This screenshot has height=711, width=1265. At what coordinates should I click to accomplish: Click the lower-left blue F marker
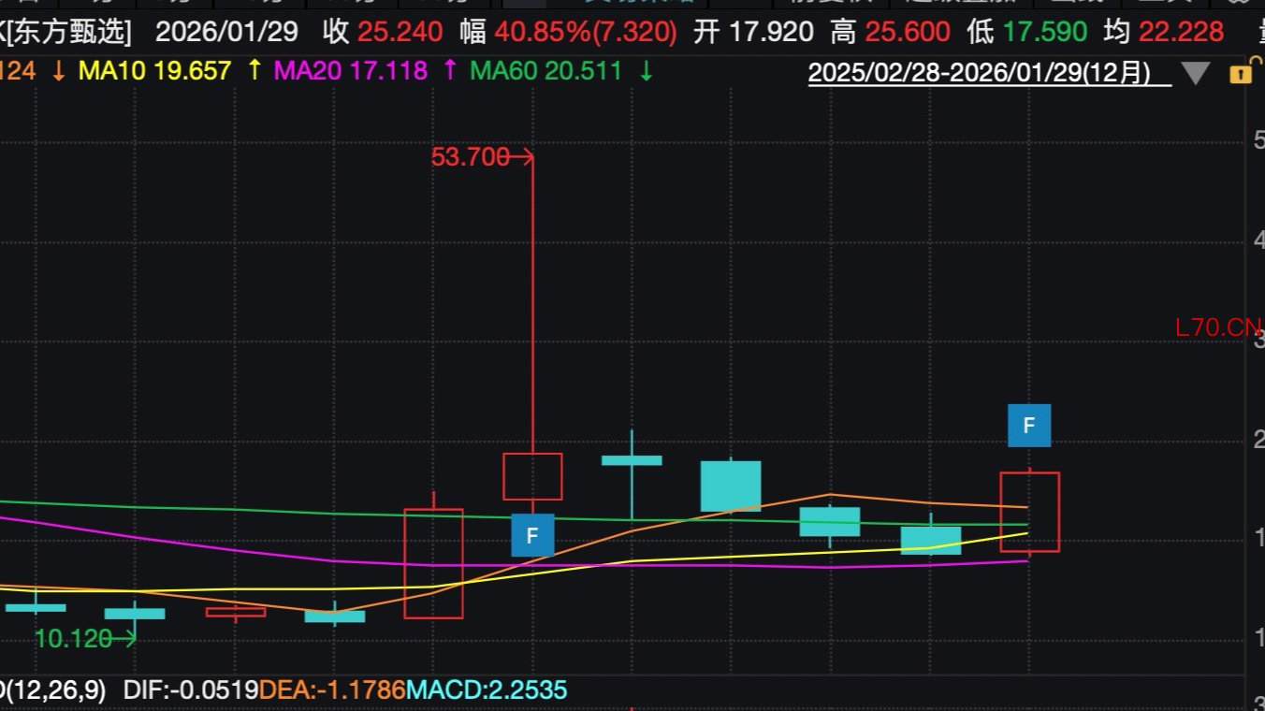532,535
